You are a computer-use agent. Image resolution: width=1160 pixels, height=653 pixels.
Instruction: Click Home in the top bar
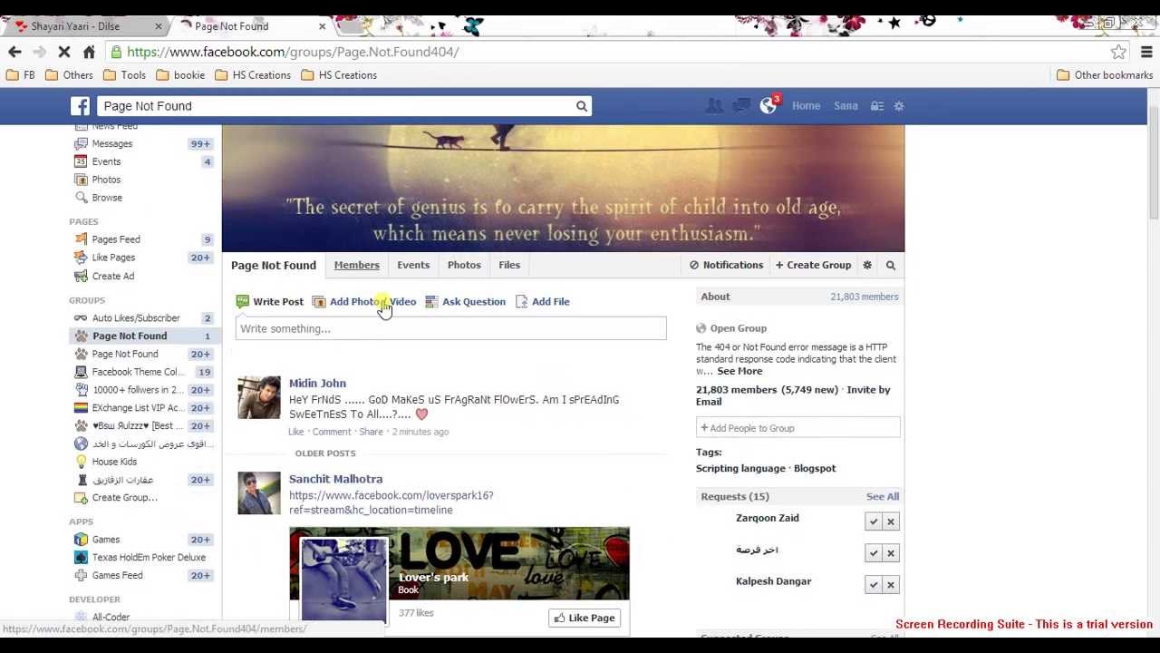(806, 106)
